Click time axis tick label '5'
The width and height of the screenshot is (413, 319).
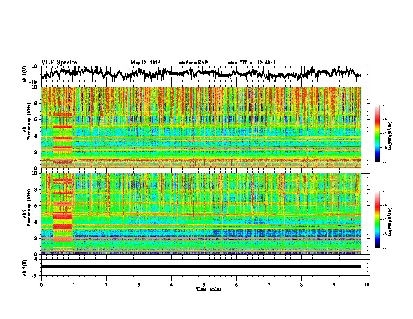tap(204, 285)
